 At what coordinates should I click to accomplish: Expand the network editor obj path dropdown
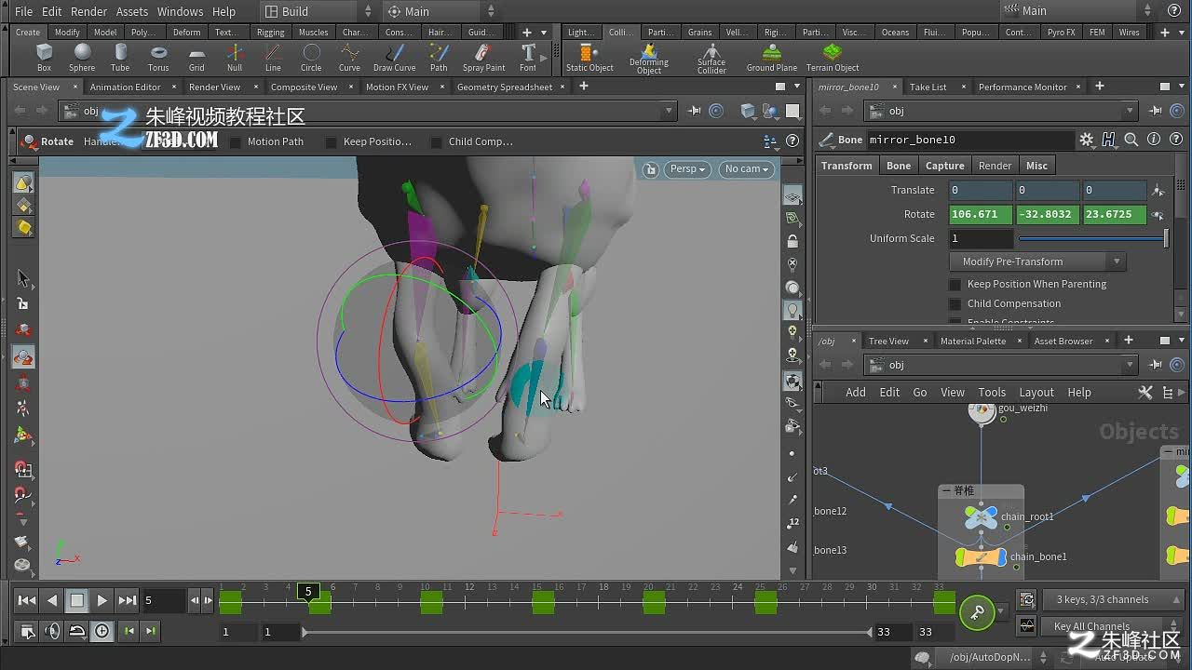(x=1130, y=365)
